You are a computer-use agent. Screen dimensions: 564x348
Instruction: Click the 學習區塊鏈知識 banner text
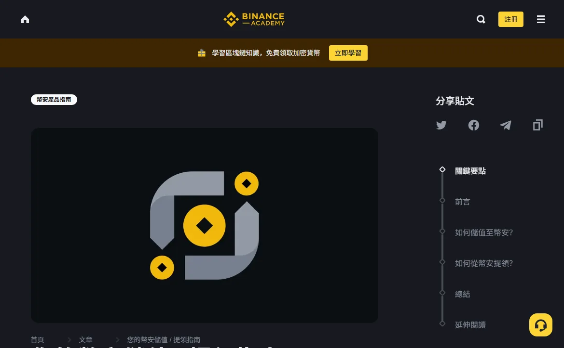pyautogui.click(x=266, y=53)
